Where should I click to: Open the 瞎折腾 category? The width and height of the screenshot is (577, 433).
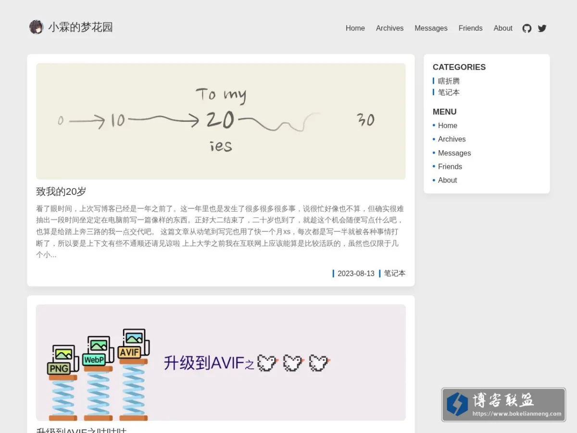(449, 81)
